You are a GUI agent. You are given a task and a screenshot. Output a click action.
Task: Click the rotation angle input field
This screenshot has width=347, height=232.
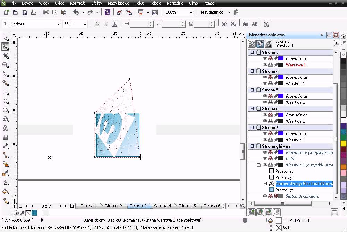pyautogui.click(x=201, y=24)
